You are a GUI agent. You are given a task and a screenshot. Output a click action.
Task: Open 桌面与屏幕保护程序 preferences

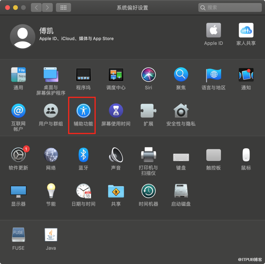(51, 74)
